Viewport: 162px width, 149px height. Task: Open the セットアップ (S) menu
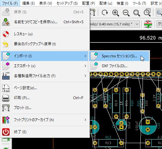click(67, 3)
